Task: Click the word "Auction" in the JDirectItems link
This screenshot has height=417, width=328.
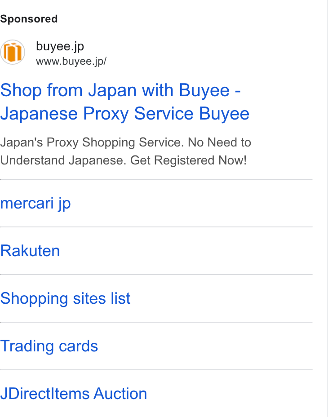Action: [x=120, y=394]
